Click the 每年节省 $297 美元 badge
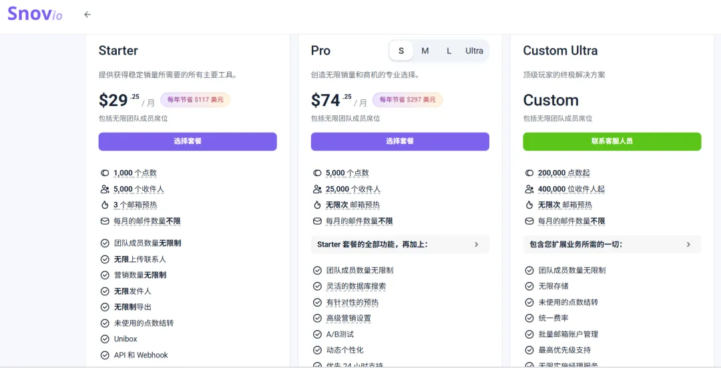The height and width of the screenshot is (368, 721). pyautogui.click(x=407, y=100)
